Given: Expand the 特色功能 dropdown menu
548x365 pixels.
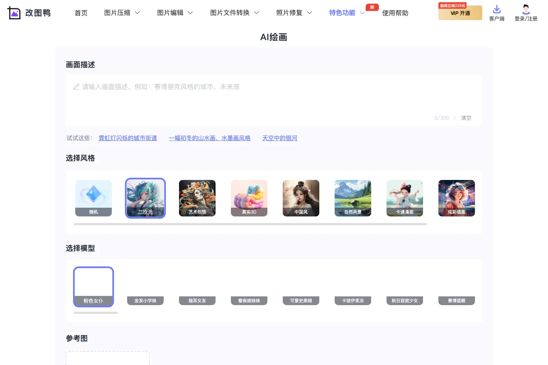Looking at the screenshot, I should pyautogui.click(x=347, y=13).
